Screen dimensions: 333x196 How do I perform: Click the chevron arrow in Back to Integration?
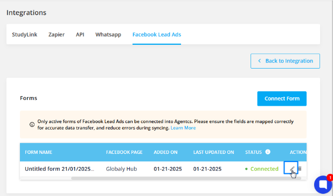tap(259, 61)
